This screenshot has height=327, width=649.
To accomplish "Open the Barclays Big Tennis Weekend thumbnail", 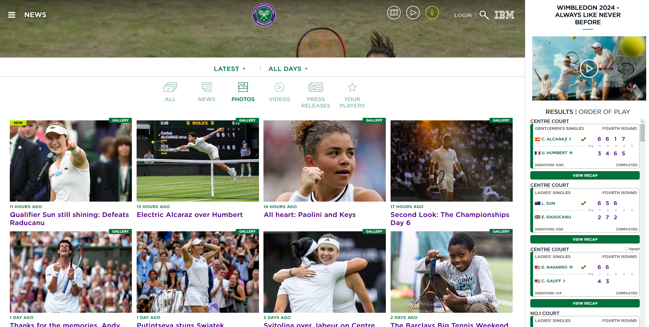I will tap(451, 272).
